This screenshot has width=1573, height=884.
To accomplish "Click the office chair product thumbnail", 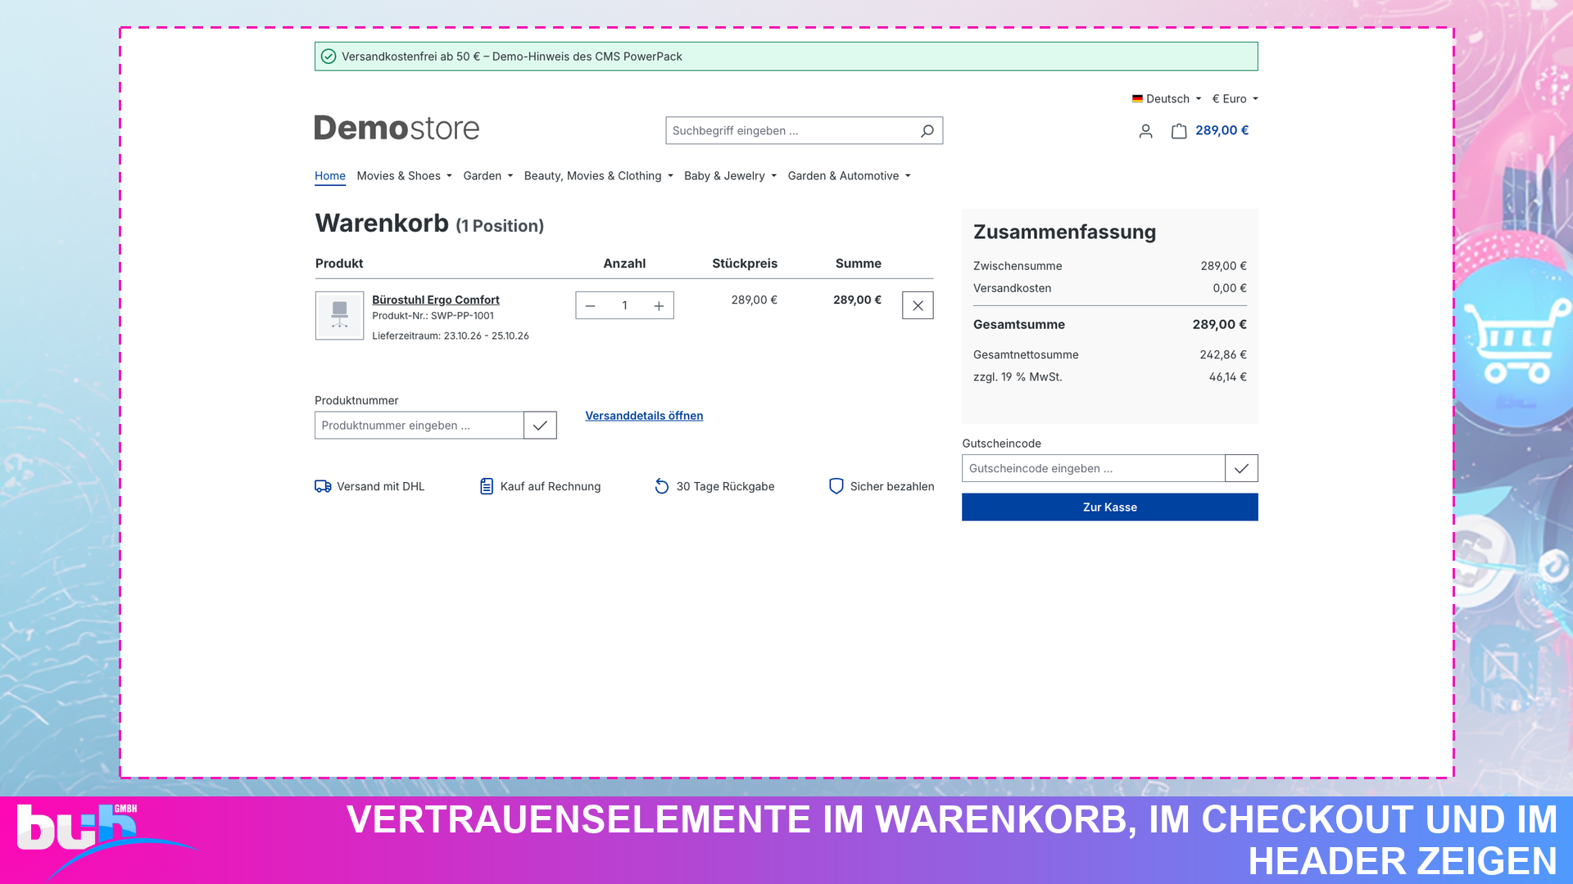I will coord(339,315).
